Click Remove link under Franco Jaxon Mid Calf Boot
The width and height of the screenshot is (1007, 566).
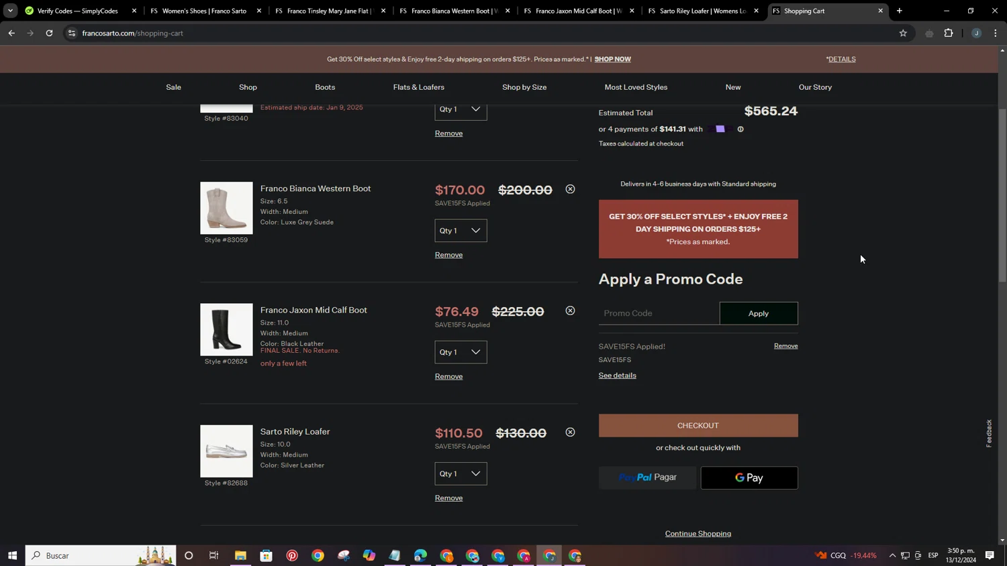448,376
